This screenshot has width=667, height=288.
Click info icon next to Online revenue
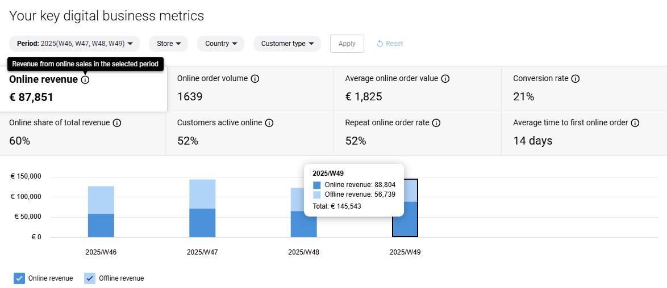[x=85, y=80]
